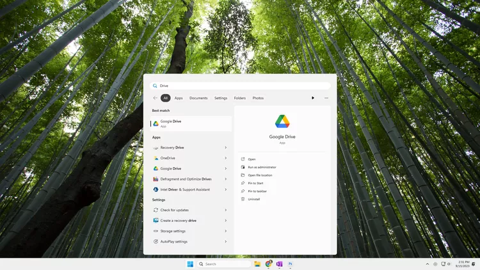This screenshot has height=270, width=480.
Task: Click the Run as administrator shield icon
Action: (x=243, y=167)
